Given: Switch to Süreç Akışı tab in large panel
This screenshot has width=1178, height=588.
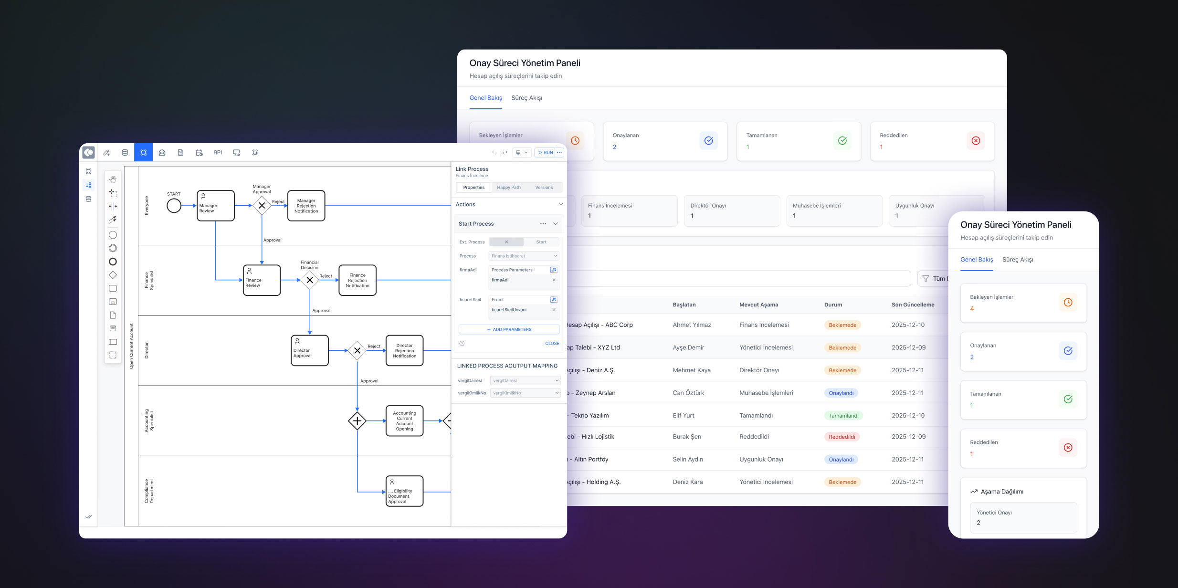Looking at the screenshot, I should 526,98.
